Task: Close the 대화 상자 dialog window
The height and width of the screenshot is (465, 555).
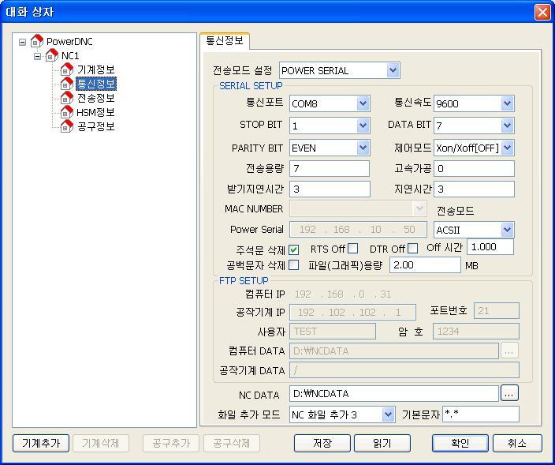Action: [x=542, y=13]
